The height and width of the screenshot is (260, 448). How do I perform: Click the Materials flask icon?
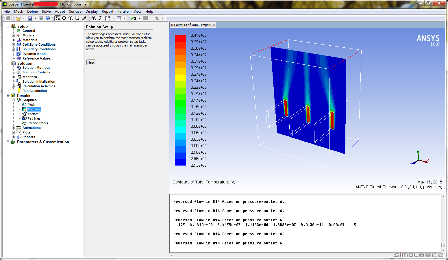(19, 40)
